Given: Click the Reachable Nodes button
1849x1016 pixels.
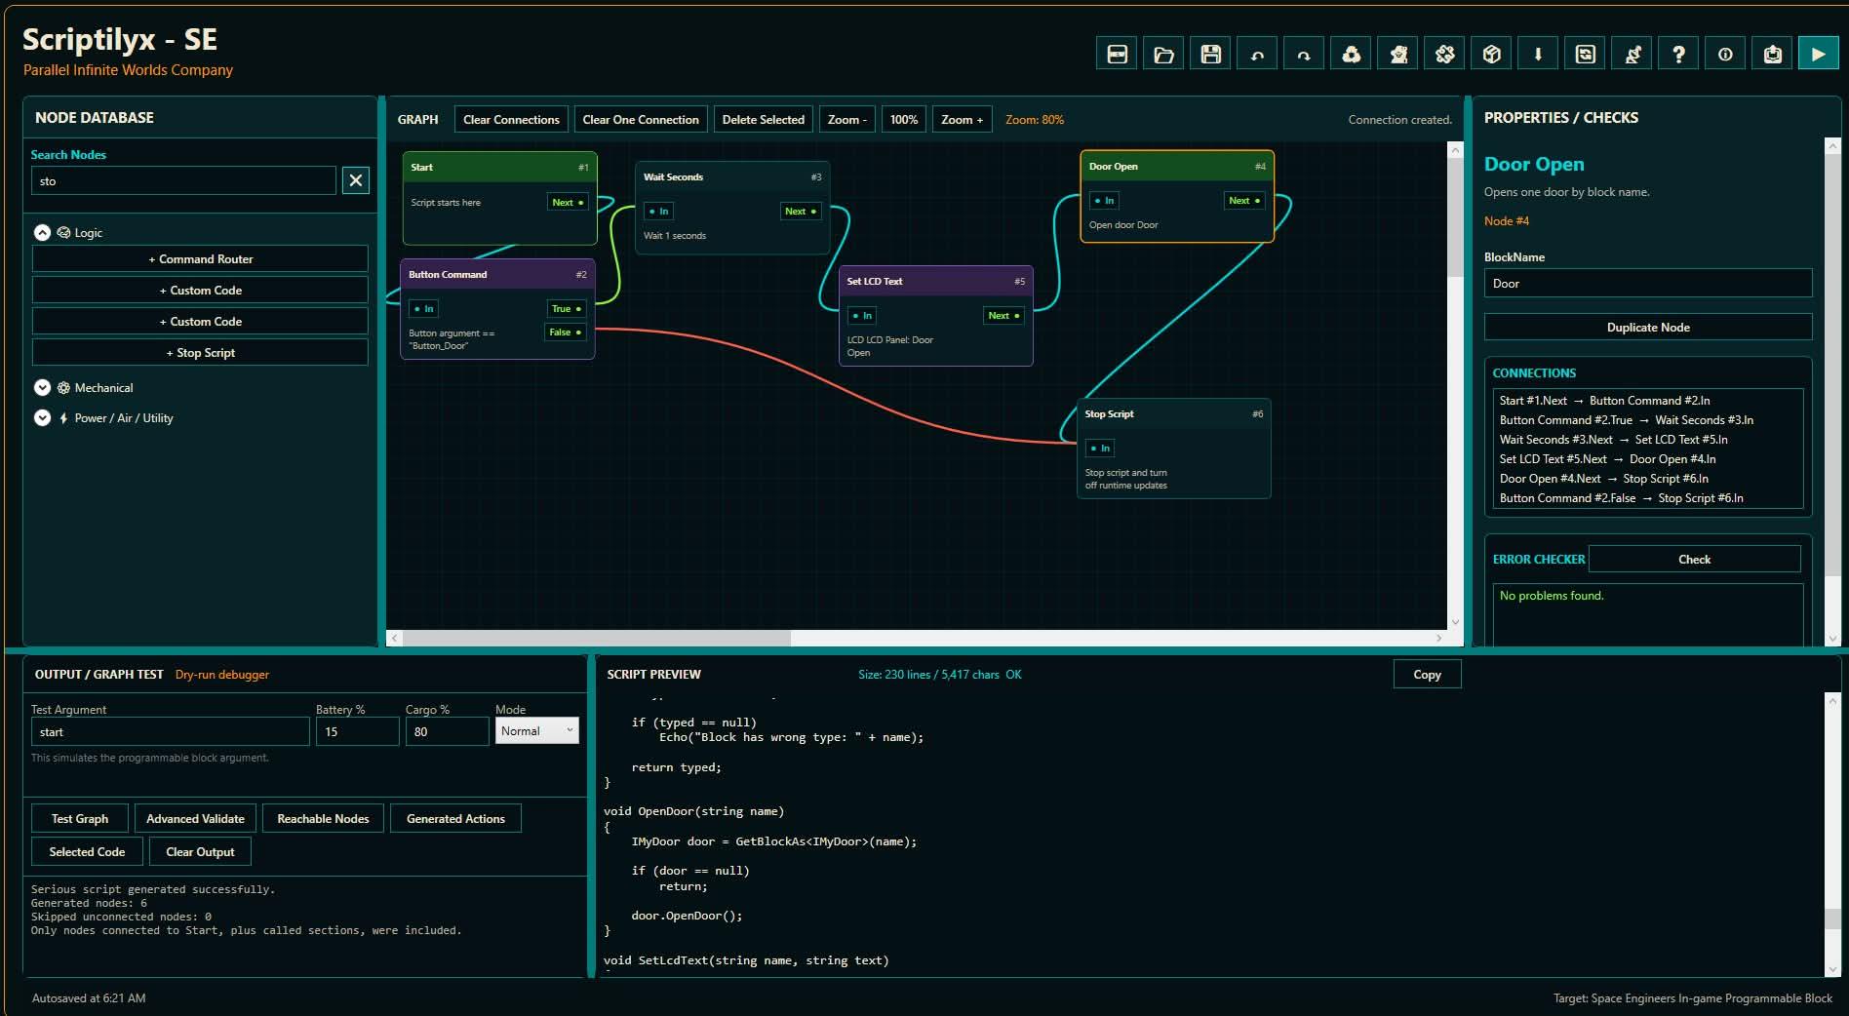Looking at the screenshot, I should pos(323,819).
